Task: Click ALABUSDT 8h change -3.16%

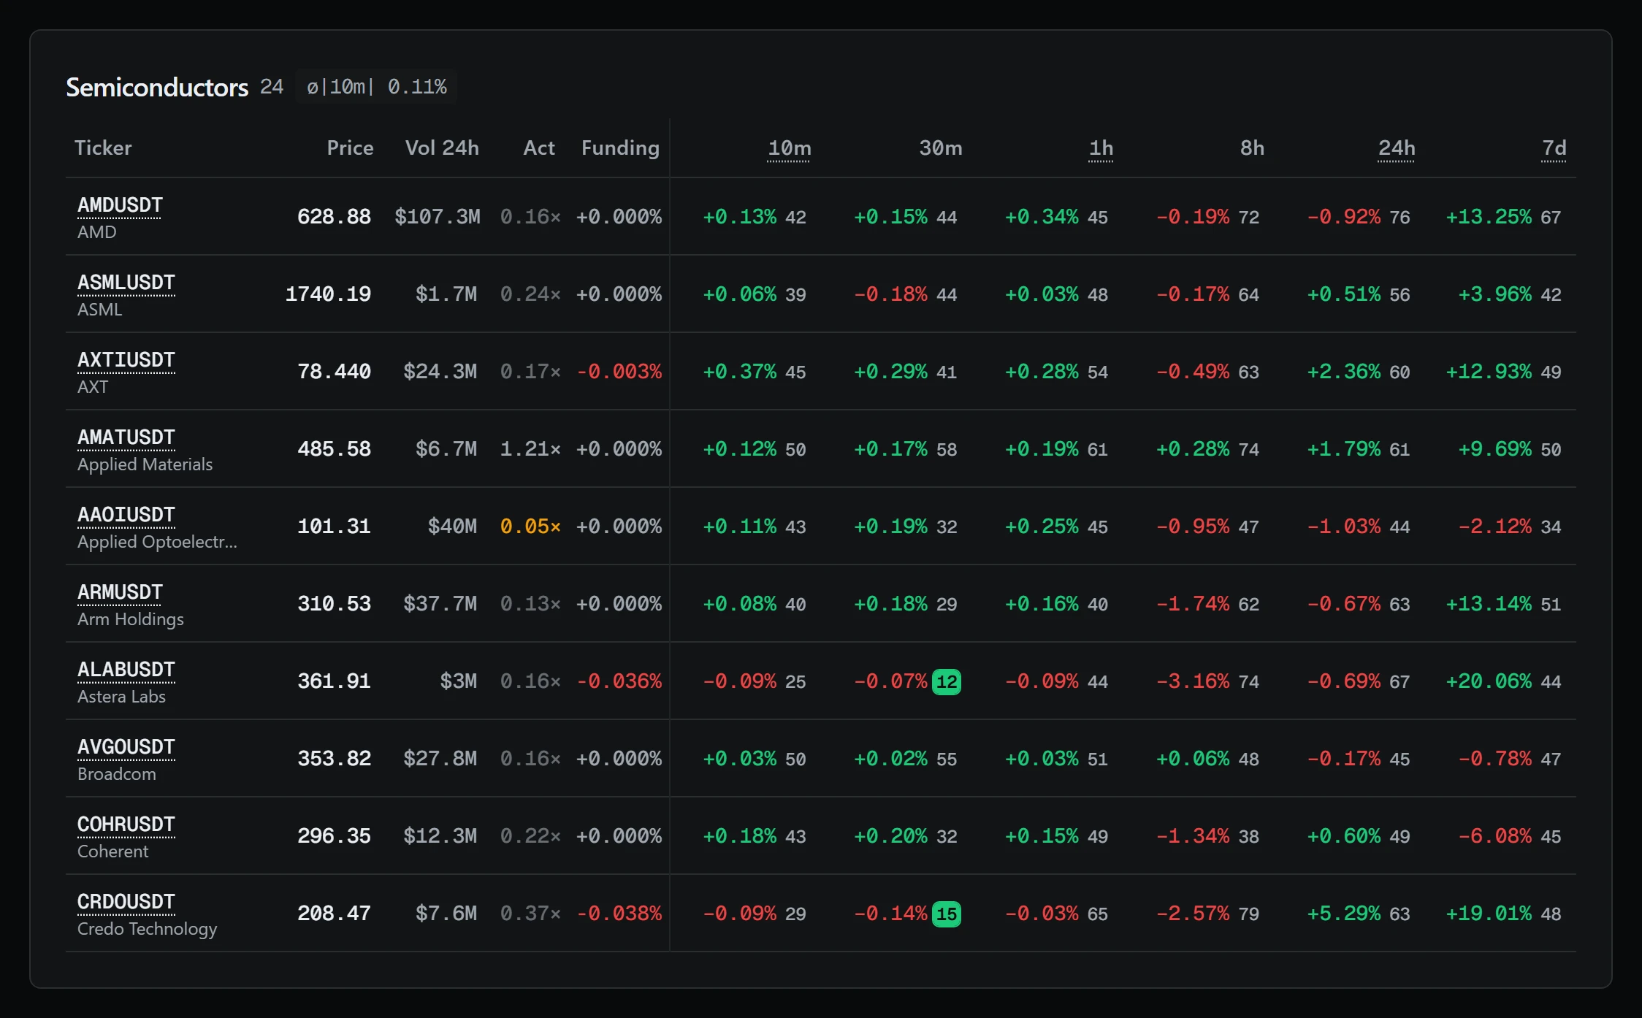Action: pyautogui.click(x=1193, y=681)
